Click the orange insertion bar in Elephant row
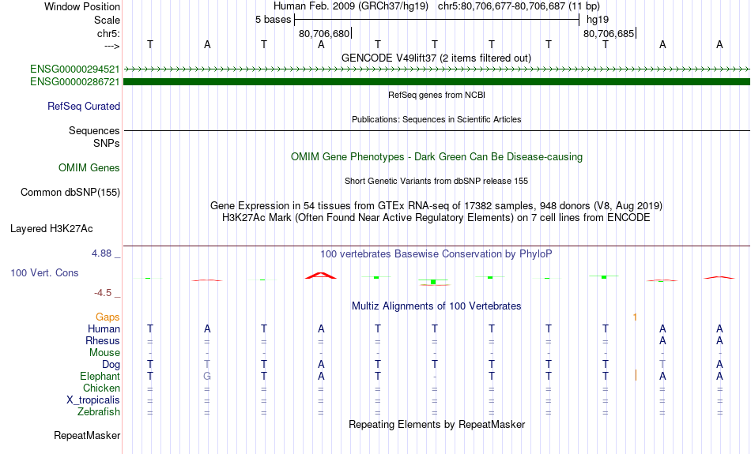Viewport: 751px width, 454px height. (636, 375)
